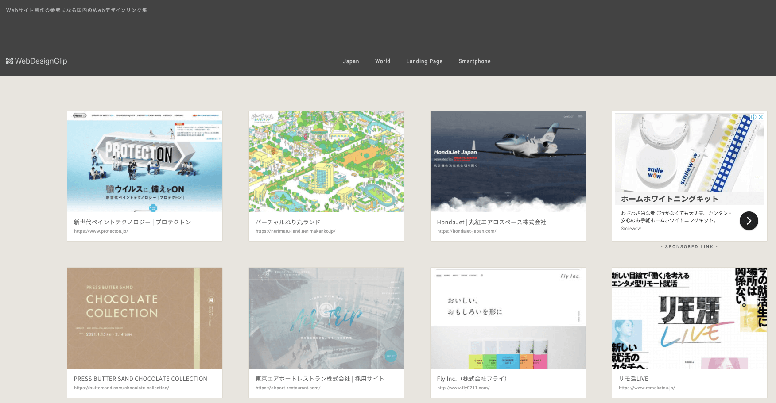View the airport restaurant recruitment thumbnail
This screenshot has height=403, width=776.
(326, 318)
